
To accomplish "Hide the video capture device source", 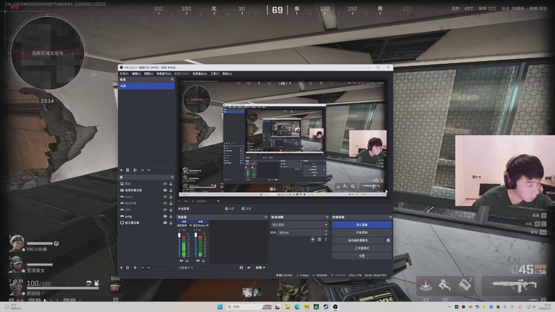I will (165, 190).
